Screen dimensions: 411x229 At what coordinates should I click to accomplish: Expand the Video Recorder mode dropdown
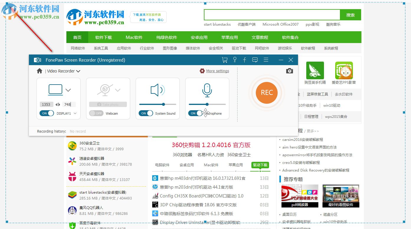point(78,71)
